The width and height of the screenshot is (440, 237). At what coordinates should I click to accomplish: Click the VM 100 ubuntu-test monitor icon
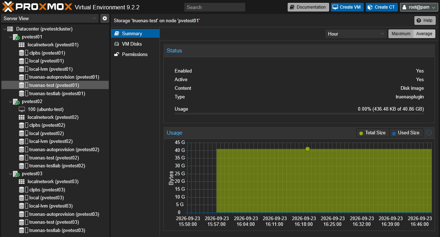pyautogui.click(x=22, y=109)
